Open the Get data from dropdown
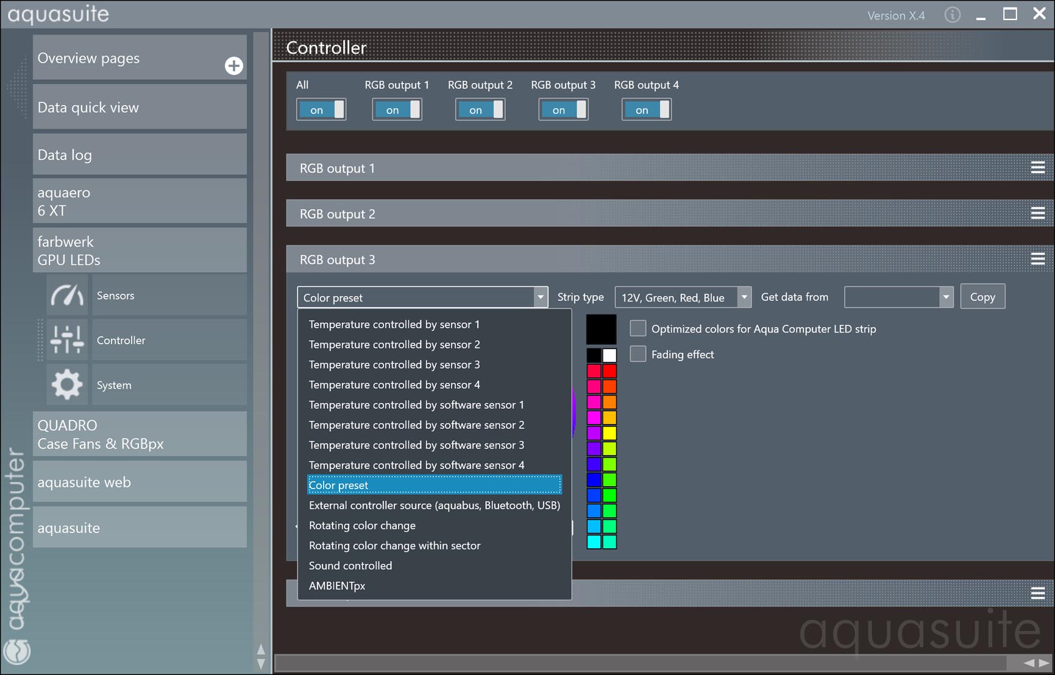This screenshot has height=675, width=1055. click(945, 297)
